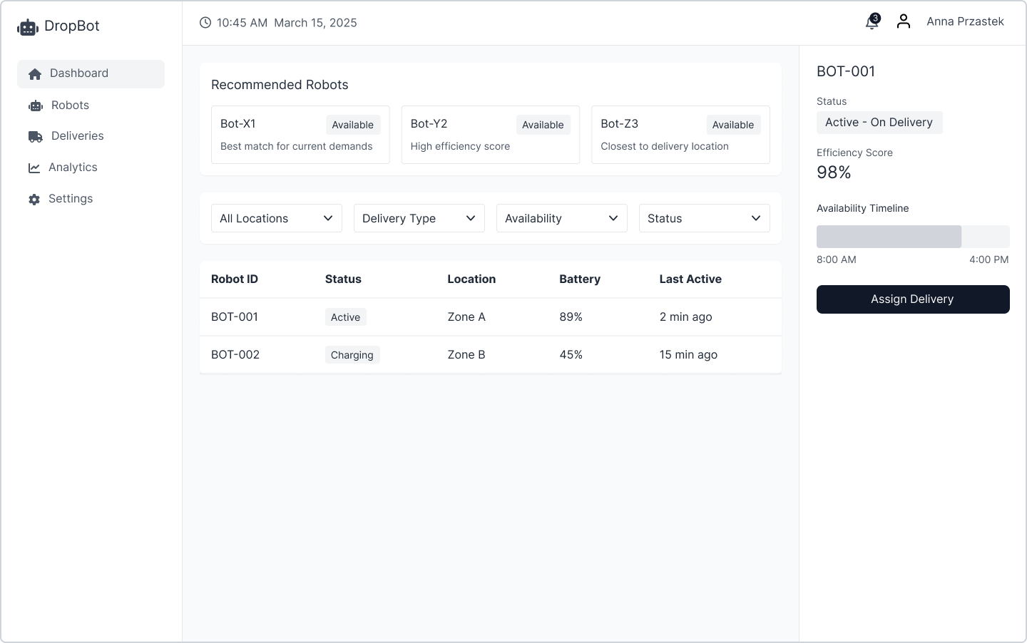The height and width of the screenshot is (643, 1027).
Task: Open notifications bell with badge
Action: coord(872,22)
